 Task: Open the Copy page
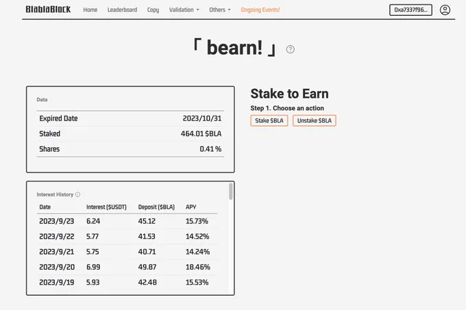[153, 10]
